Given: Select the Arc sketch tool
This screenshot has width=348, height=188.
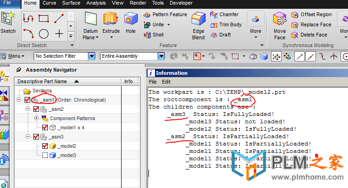Looking at the screenshot, I should [28, 34].
